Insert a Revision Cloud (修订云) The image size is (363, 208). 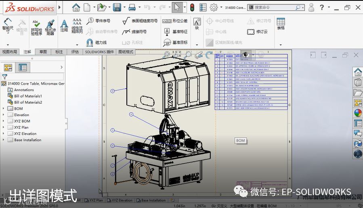(x=257, y=32)
